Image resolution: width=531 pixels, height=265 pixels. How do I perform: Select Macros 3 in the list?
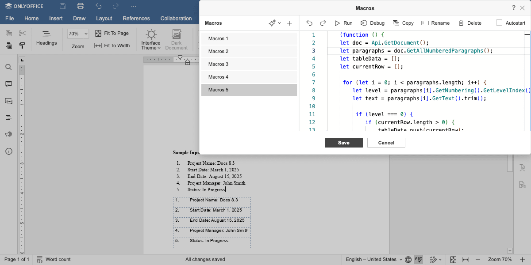tap(249, 64)
